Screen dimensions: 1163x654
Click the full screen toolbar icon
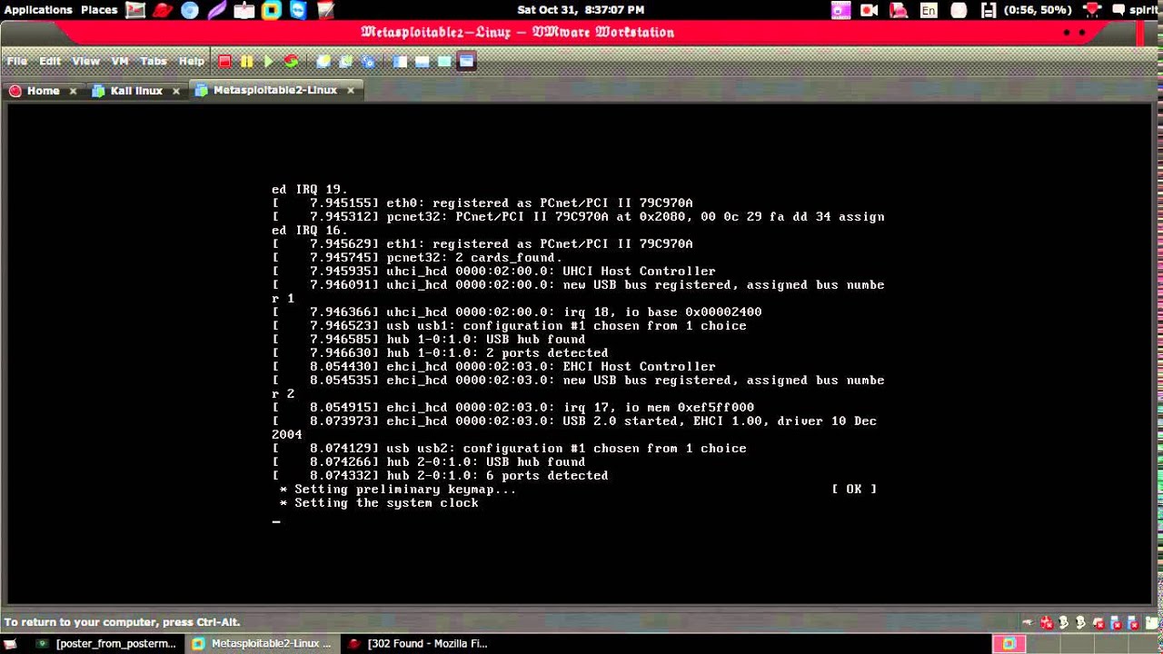point(444,62)
